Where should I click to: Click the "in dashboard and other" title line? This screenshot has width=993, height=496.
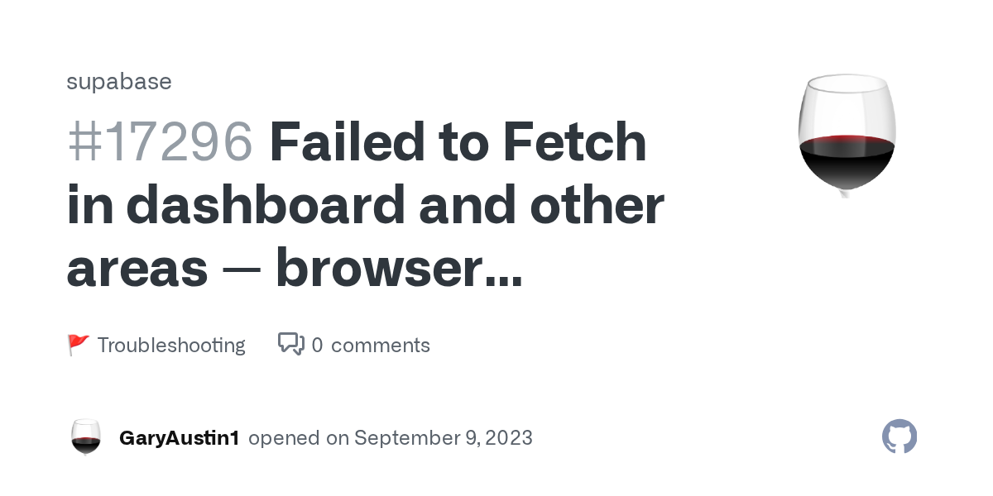[x=365, y=205]
